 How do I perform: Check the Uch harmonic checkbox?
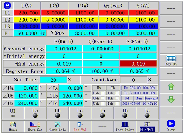click(x=103, y=104)
